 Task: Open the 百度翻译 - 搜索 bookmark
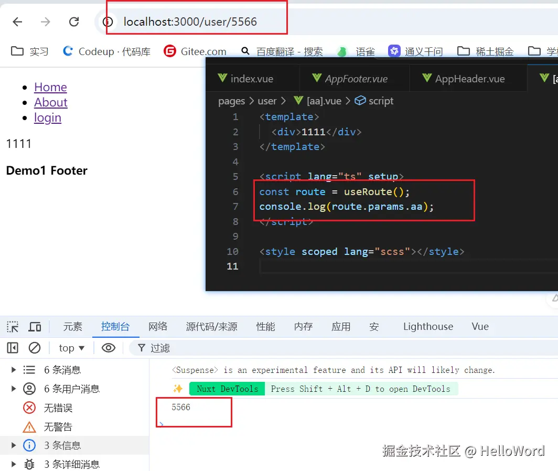click(282, 51)
